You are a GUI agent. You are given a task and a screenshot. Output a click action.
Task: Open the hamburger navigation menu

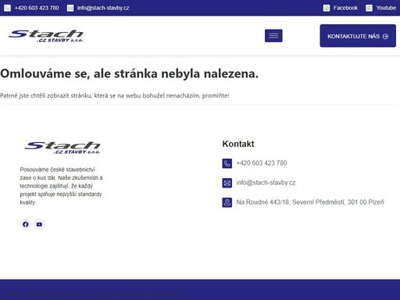(x=273, y=36)
